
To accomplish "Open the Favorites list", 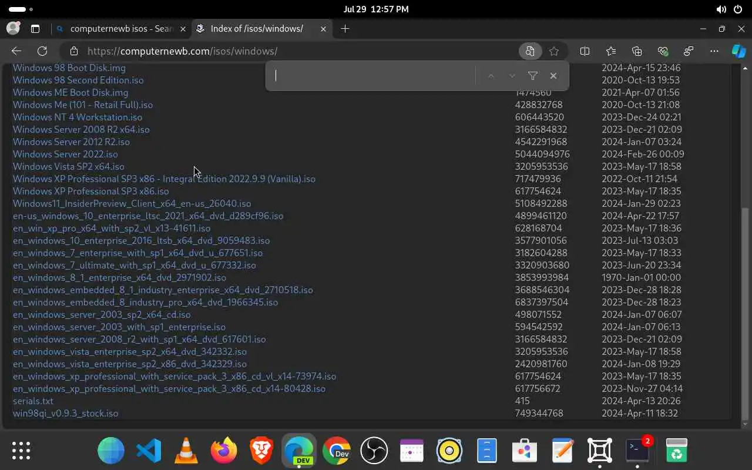I will pos(611,51).
